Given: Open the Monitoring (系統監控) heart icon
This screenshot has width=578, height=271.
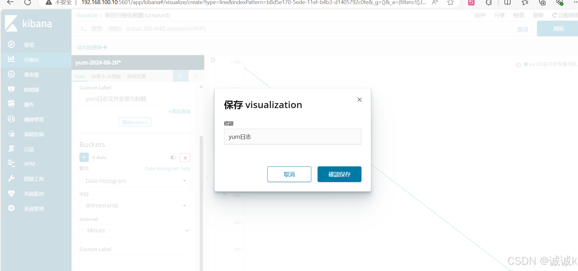Looking at the screenshot, I should [x=11, y=193].
